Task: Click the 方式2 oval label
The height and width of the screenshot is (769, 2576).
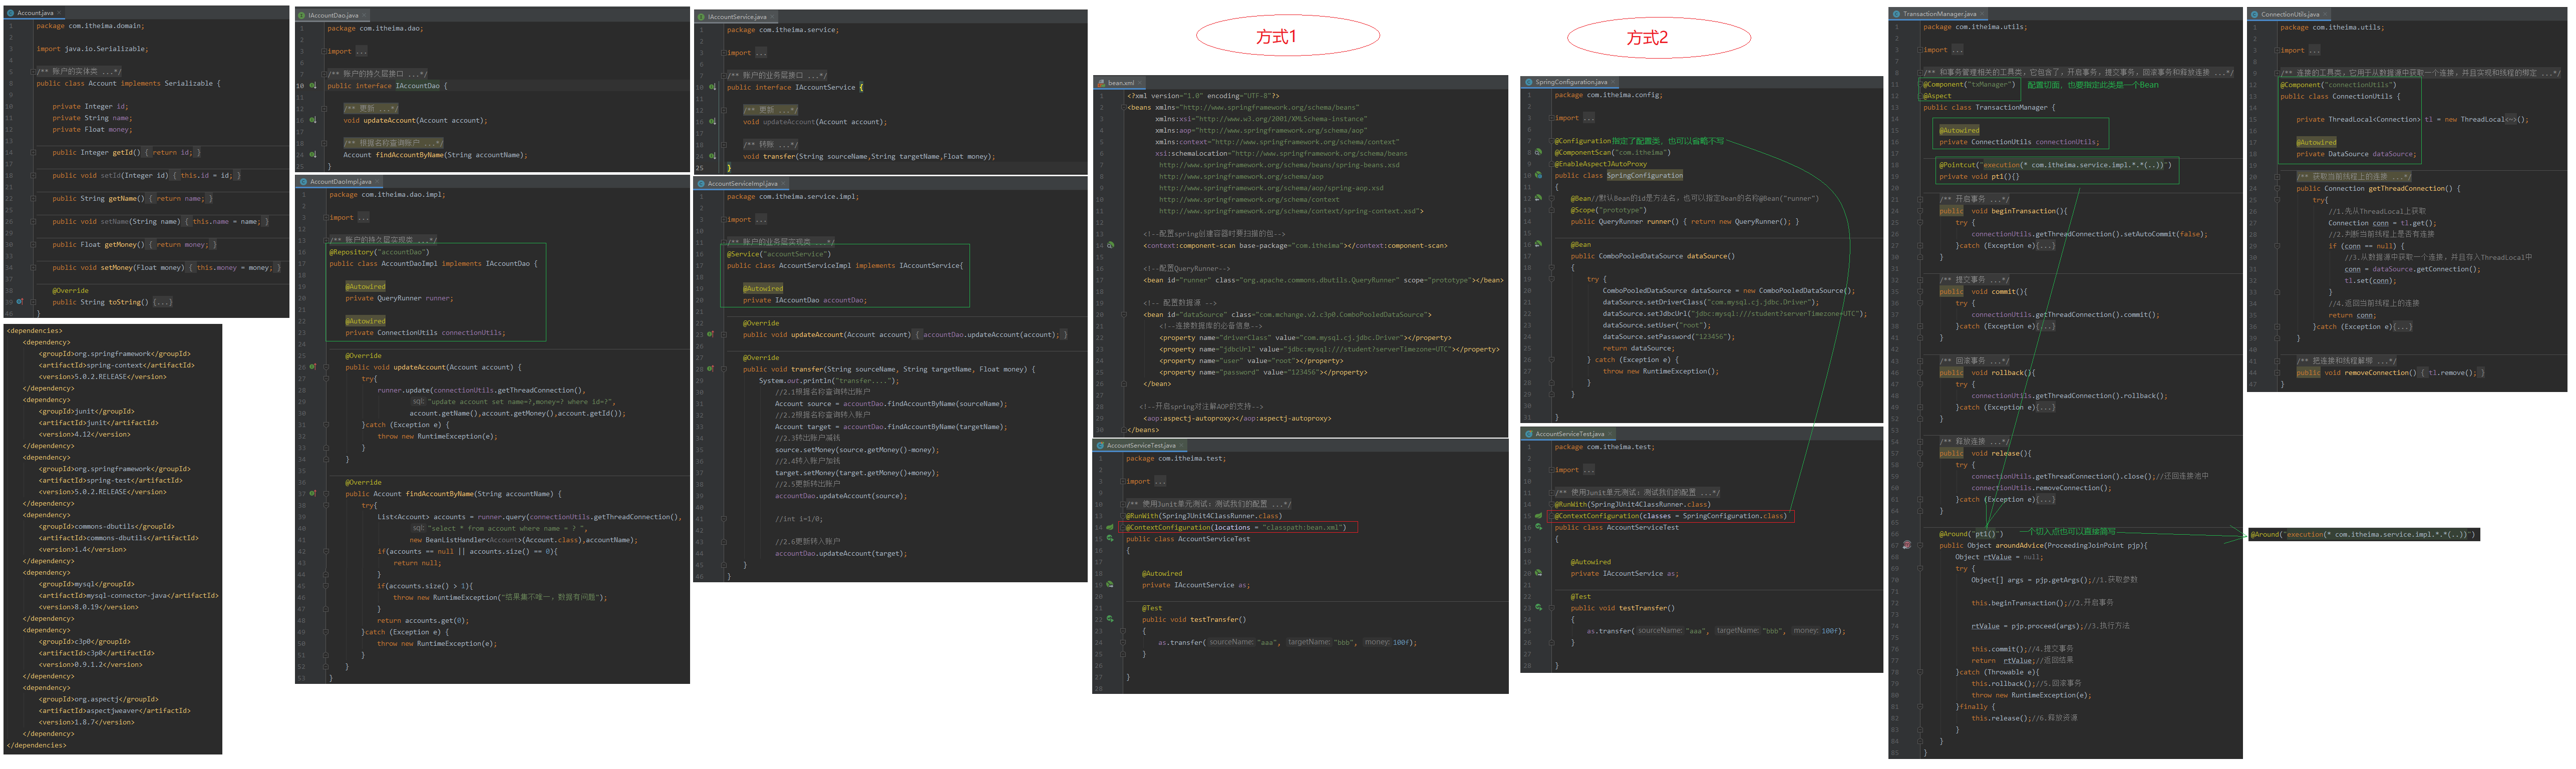Action: click(x=1658, y=38)
